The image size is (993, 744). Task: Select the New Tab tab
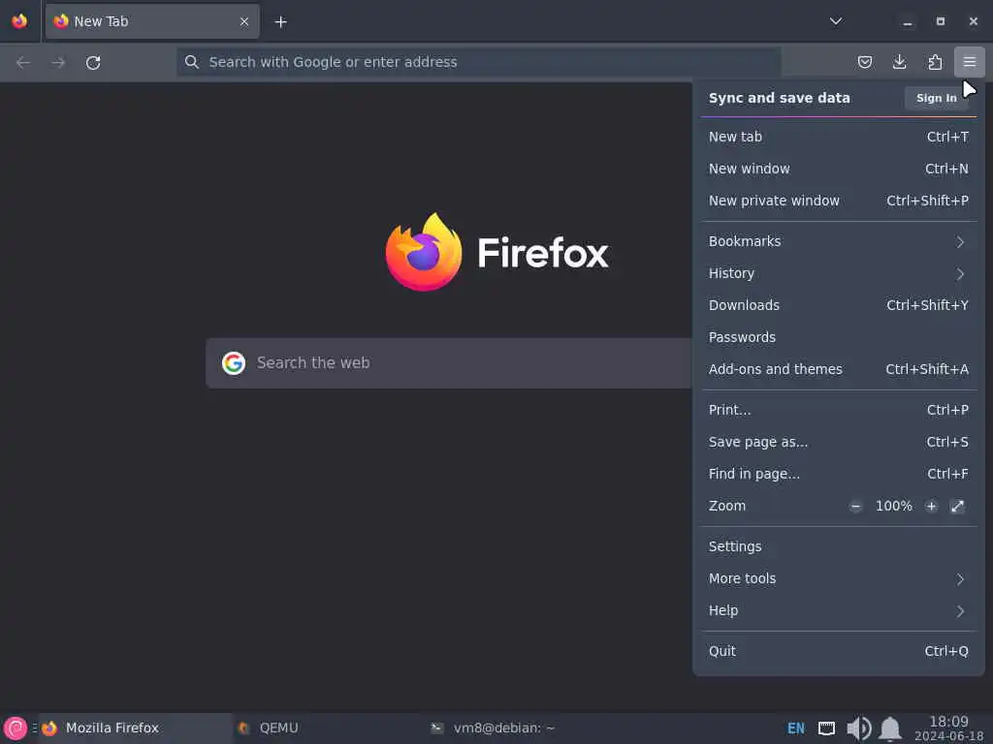click(152, 21)
